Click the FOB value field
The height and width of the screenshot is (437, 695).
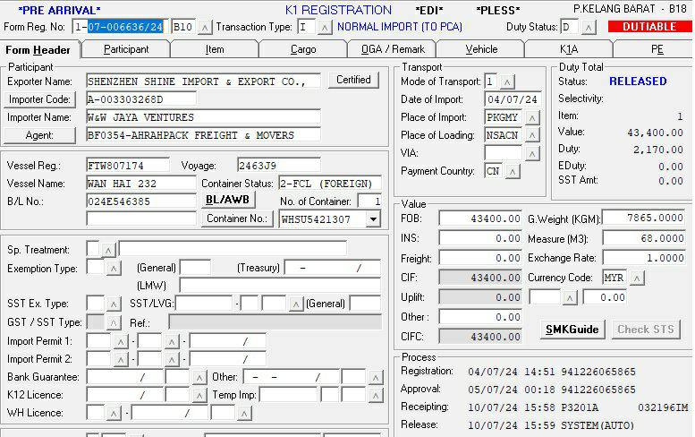click(x=480, y=218)
